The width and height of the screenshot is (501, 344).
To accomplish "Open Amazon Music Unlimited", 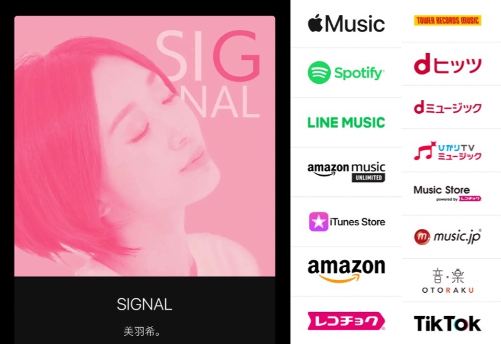I will coord(346,172).
